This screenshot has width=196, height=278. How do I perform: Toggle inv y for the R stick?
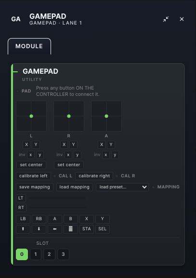click(x=78, y=155)
